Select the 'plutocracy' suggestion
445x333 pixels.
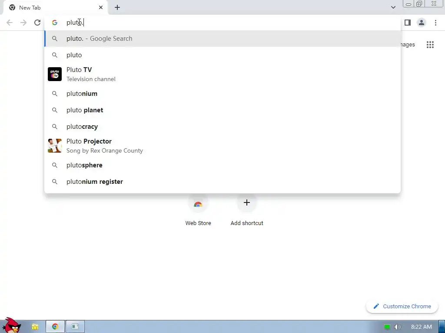(x=222, y=127)
